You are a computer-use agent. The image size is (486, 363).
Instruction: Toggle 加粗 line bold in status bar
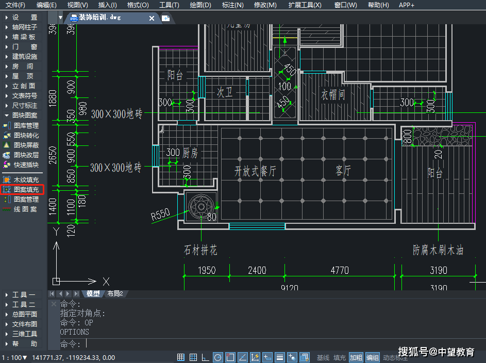coord(356,357)
